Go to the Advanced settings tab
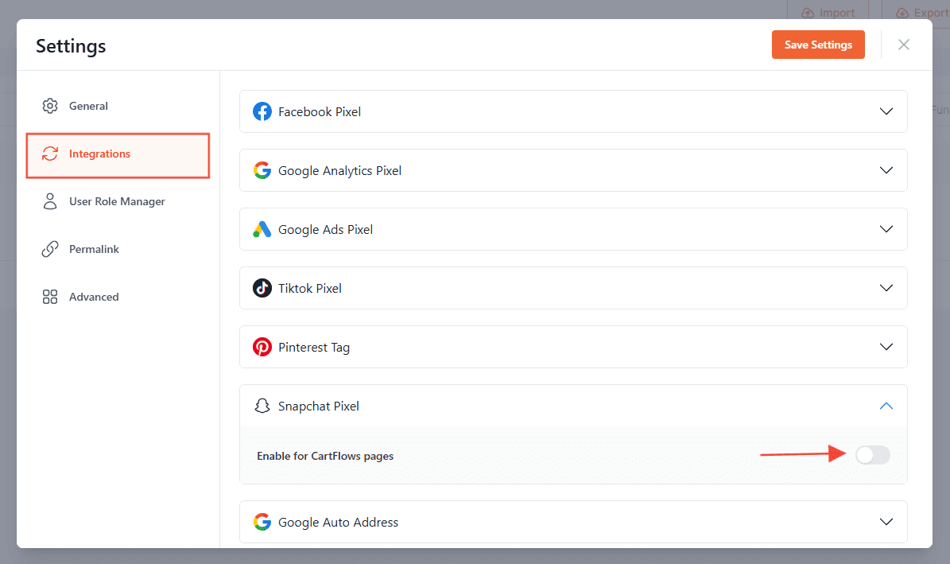The height and width of the screenshot is (564, 950). [x=94, y=297]
